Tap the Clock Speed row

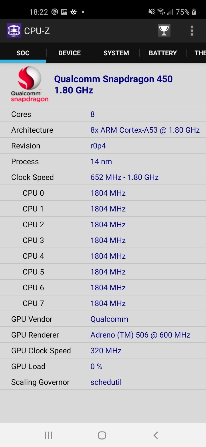pyautogui.click(x=103, y=177)
